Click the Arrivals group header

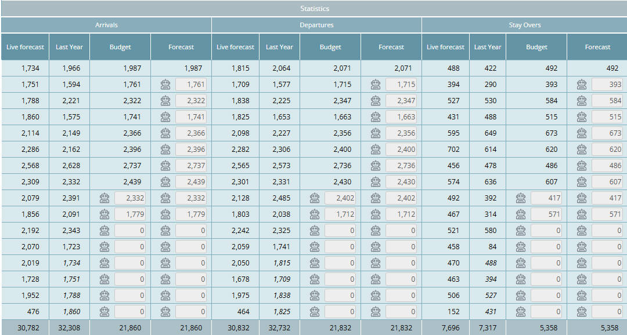[106, 25]
